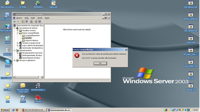Screen dimensions: 200x112
Task: Click the Back arrow toolbar icon
Action: tap(14, 22)
